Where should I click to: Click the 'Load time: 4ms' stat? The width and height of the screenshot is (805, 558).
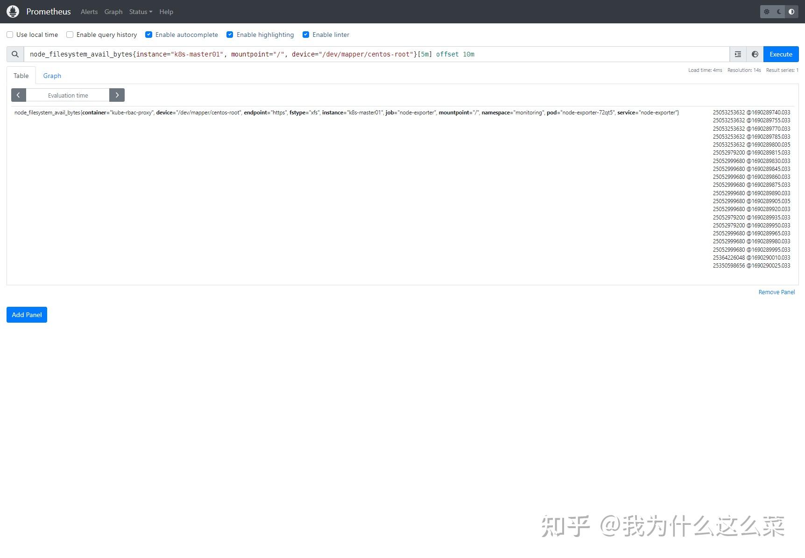705,70
